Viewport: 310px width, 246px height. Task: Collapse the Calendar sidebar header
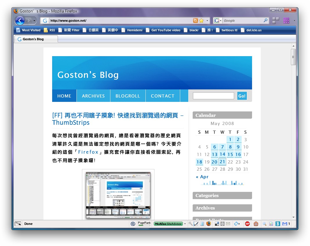pyautogui.click(x=222, y=115)
